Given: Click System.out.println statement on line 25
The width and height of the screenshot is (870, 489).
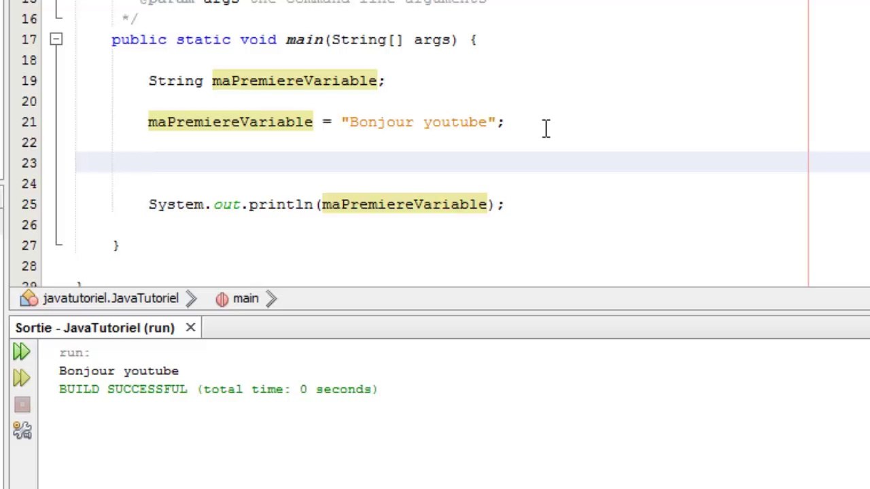Looking at the screenshot, I should pyautogui.click(x=326, y=204).
